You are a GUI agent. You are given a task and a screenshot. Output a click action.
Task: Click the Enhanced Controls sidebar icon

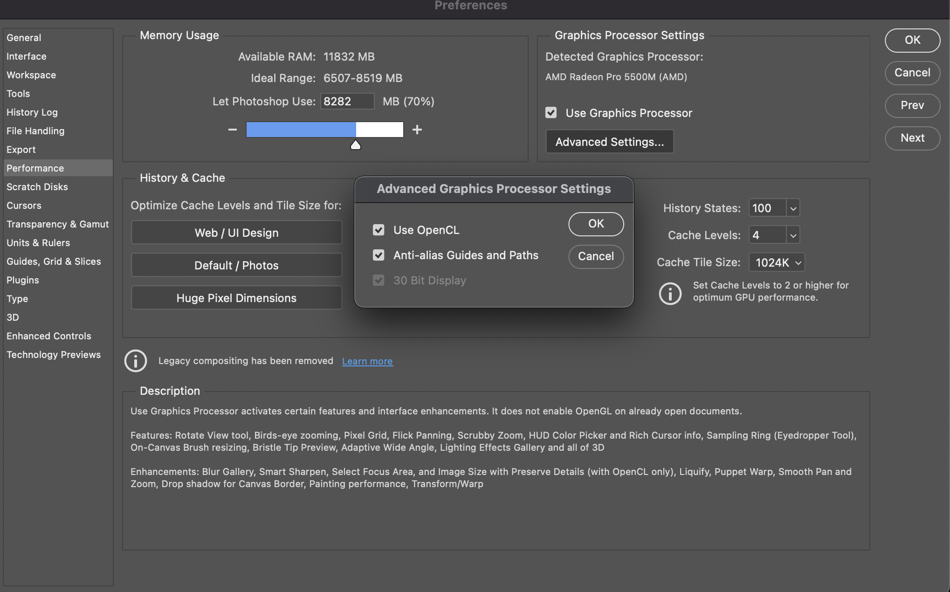(48, 335)
